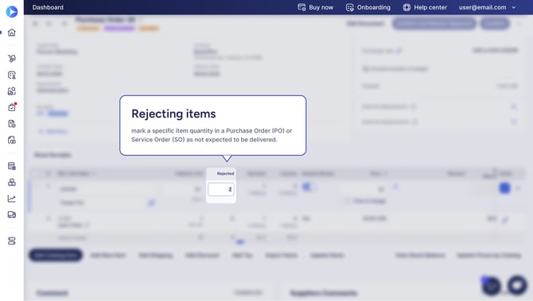This screenshot has width=533, height=301.
Task: Open the Help center link
Action: coord(425,7)
